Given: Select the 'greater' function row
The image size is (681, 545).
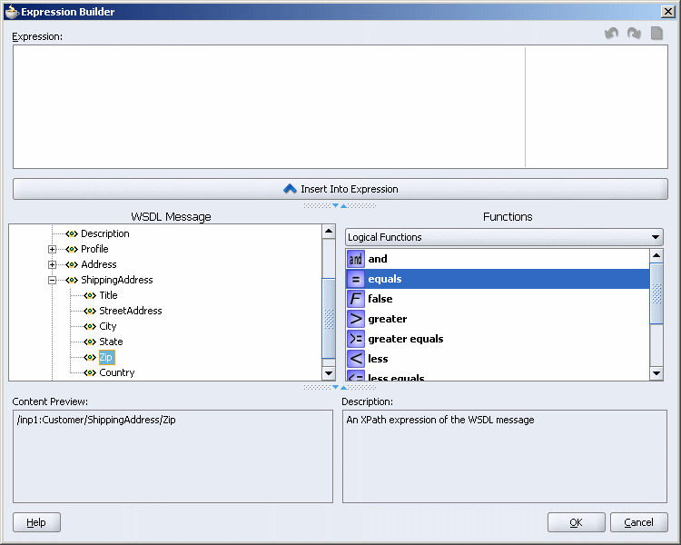Looking at the screenshot, I should coord(498,319).
